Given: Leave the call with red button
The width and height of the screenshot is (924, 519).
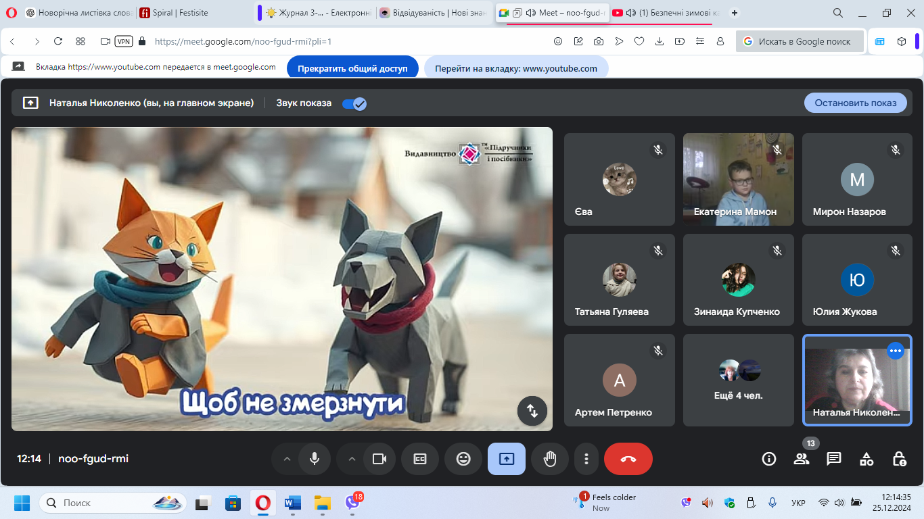Looking at the screenshot, I should pyautogui.click(x=628, y=459).
